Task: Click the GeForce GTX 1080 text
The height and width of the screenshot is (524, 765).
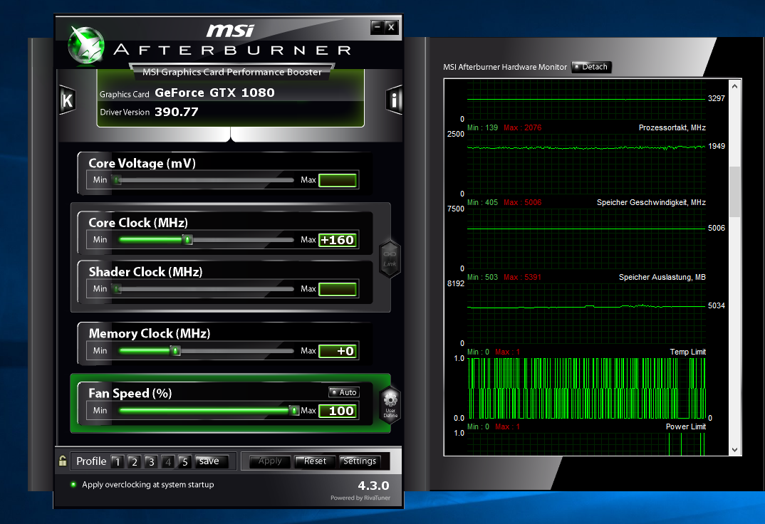Action: (x=214, y=93)
